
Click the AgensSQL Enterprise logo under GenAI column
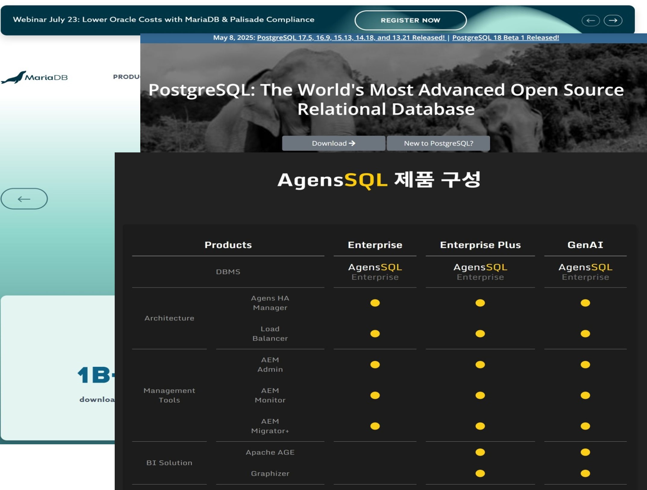(585, 271)
